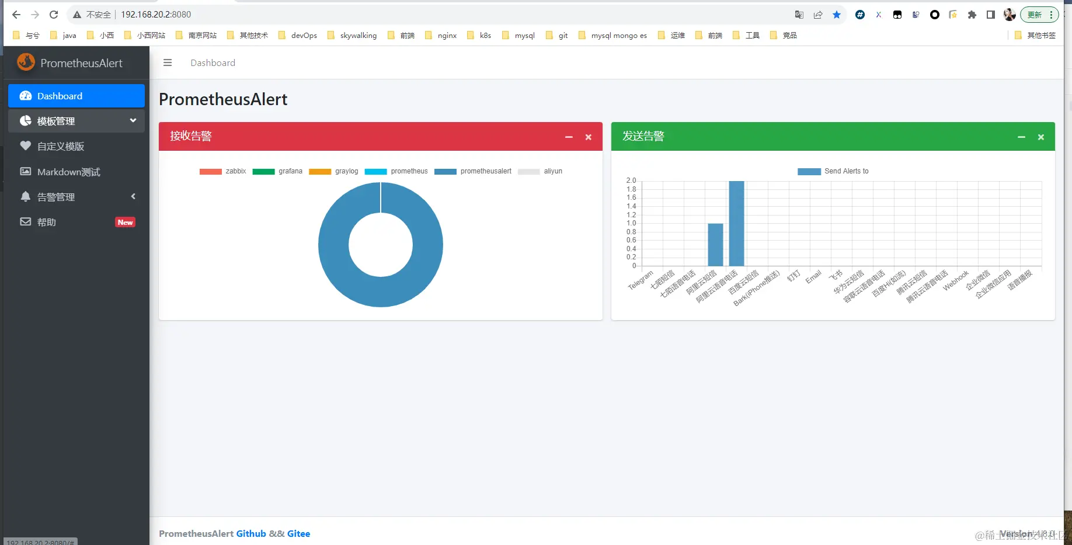Toggle graylog legend in the donut chart
1072x545 pixels.
point(333,171)
